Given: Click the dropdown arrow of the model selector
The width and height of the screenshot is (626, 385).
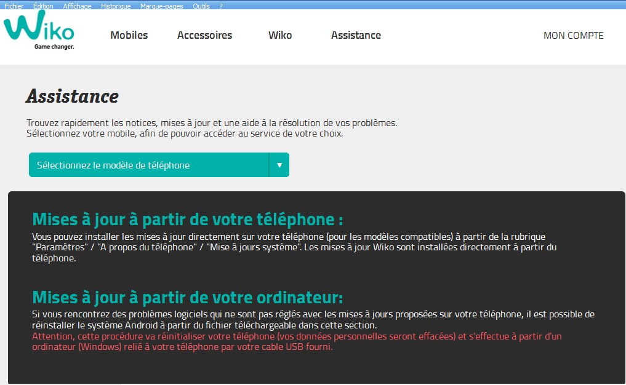Looking at the screenshot, I should point(279,165).
